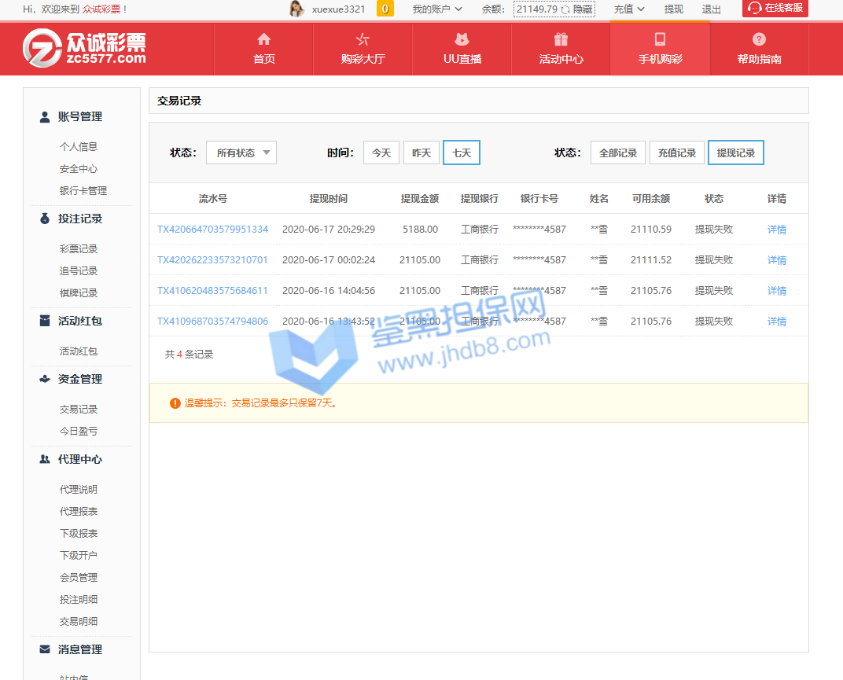Viewport: 843px width, 680px height.
Task: Go to 今日盈亏 in sidebar
Action: point(79,431)
